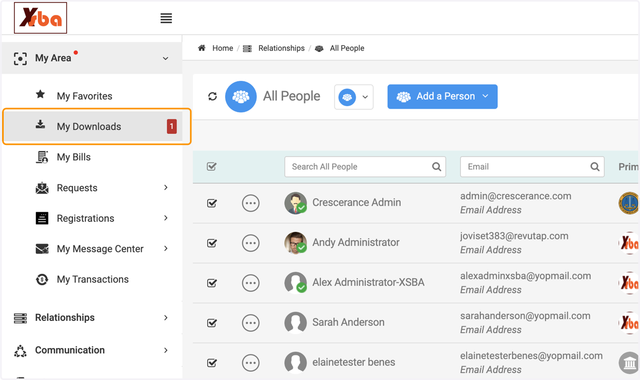Screen dimensions: 640x380
Task: Toggle the select-all checkbox in table header
Action: point(212,167)
